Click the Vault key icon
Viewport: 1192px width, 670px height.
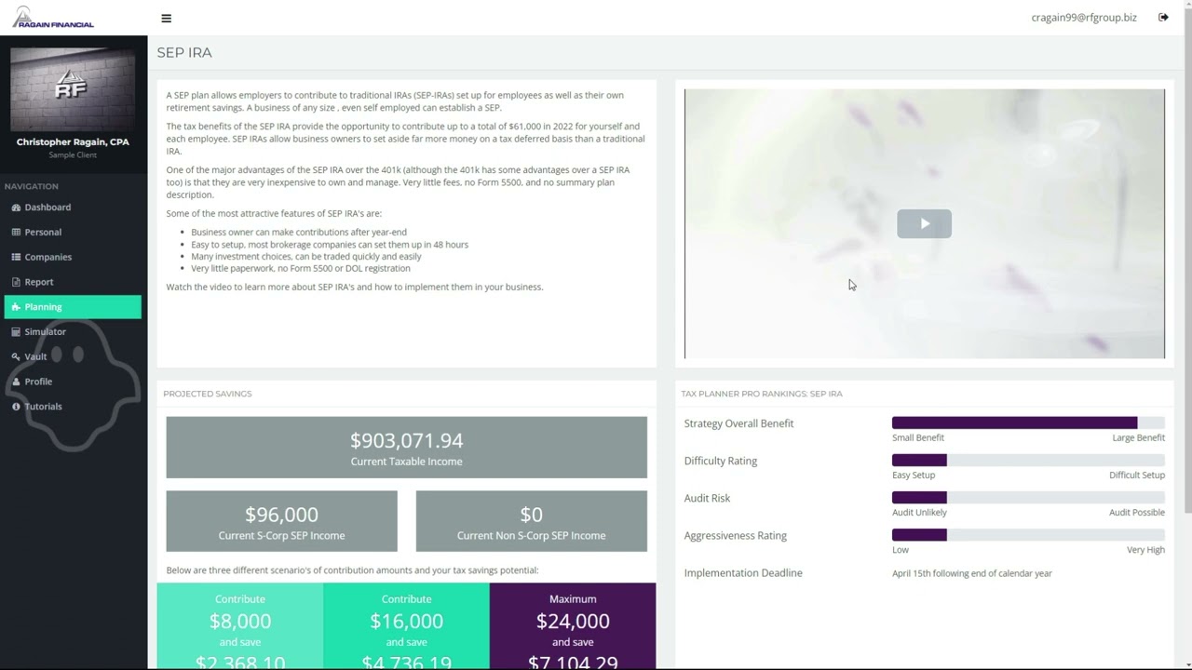[x=16, y=356]
